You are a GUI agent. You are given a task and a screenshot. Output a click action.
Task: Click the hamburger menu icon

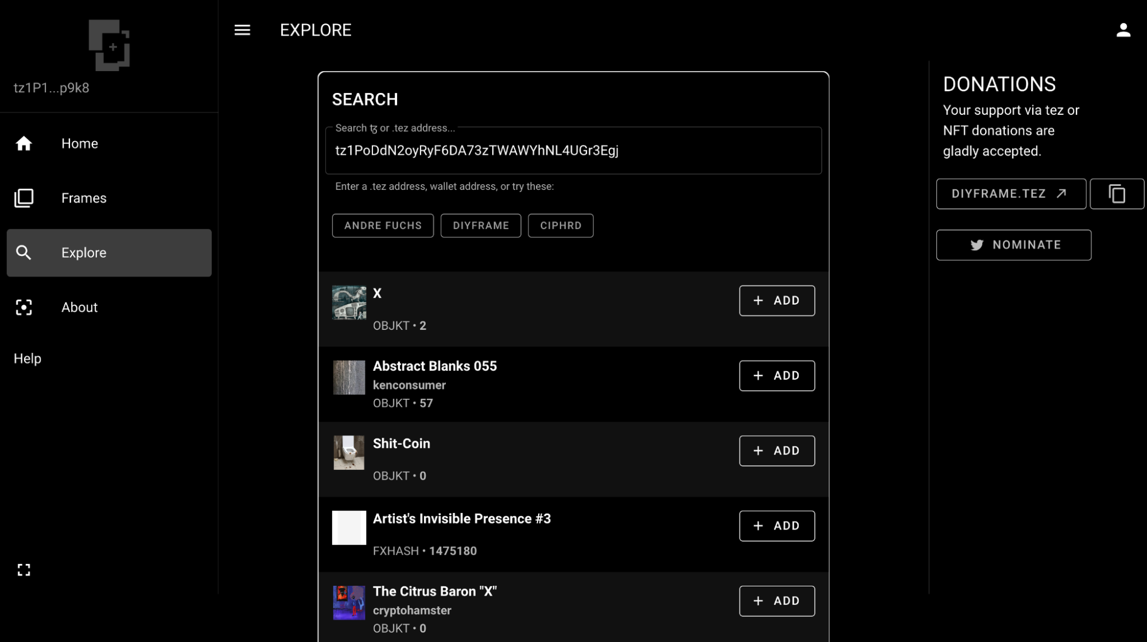pyautogui.click(x=242, y=30)
